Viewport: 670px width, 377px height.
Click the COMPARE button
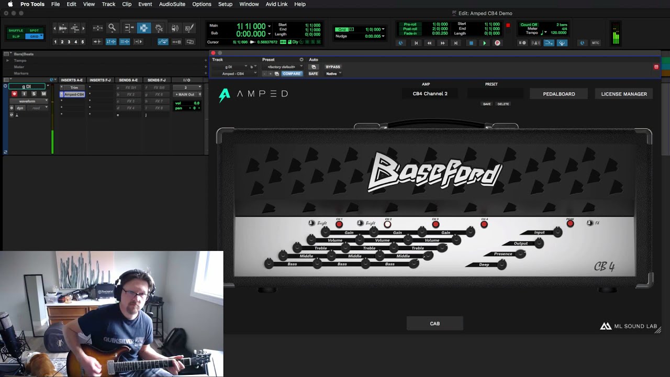[x=292, y=74]
